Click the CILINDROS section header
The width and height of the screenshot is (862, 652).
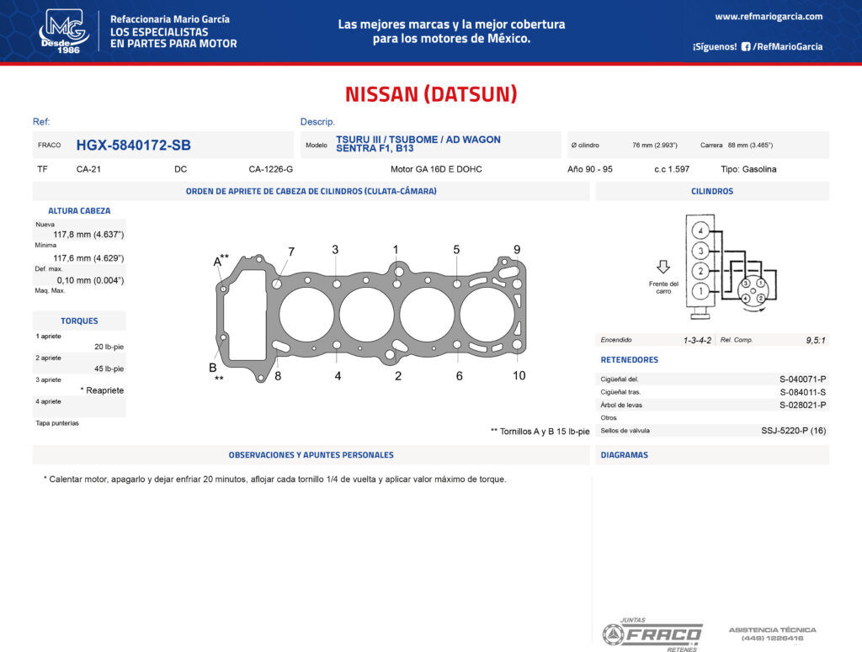click(712, 191)
